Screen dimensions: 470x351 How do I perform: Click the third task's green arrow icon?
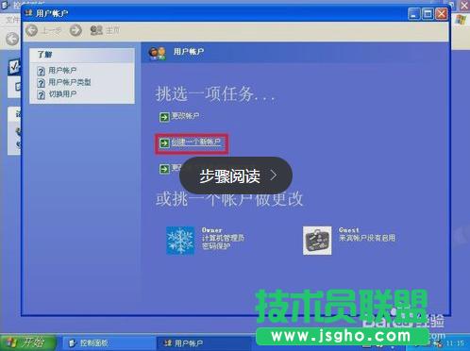click(164, 169)
